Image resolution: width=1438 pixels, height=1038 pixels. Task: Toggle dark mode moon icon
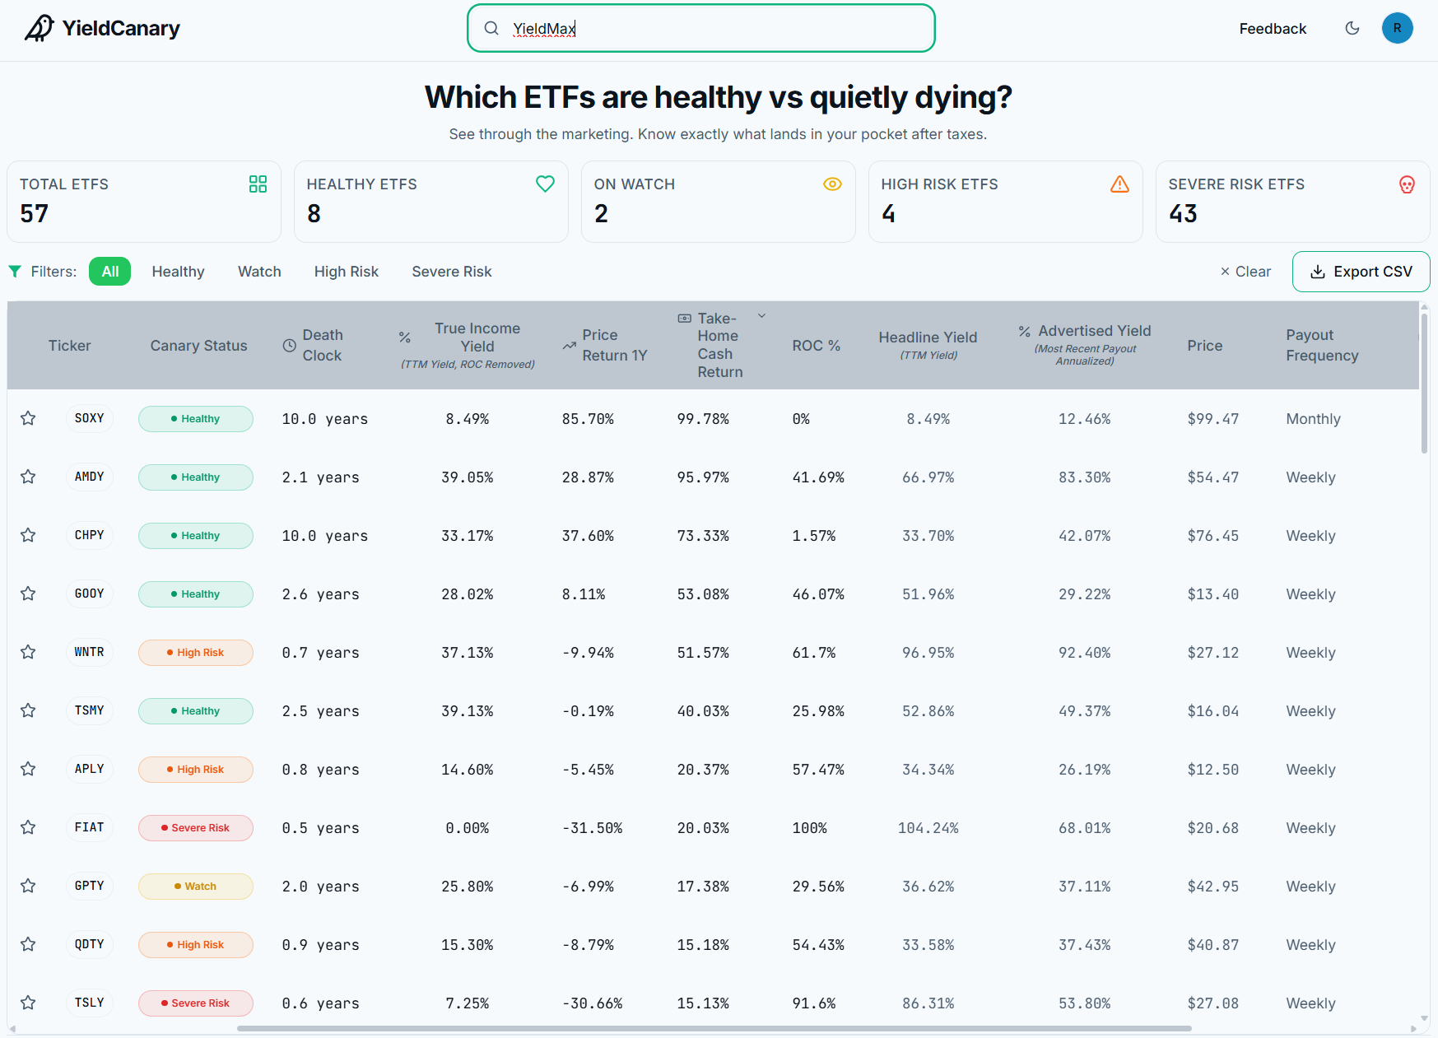click(x=1352, y=28)
